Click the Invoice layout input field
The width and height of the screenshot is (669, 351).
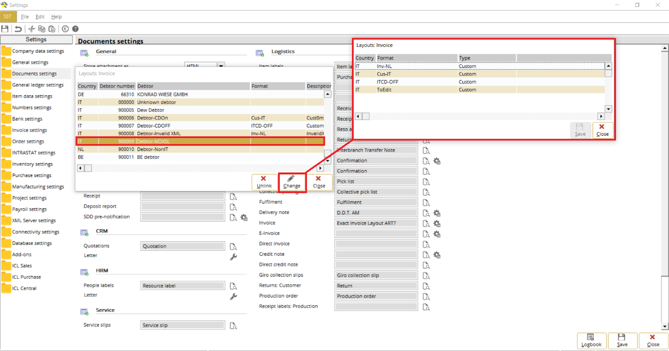[x=376, y=223]
